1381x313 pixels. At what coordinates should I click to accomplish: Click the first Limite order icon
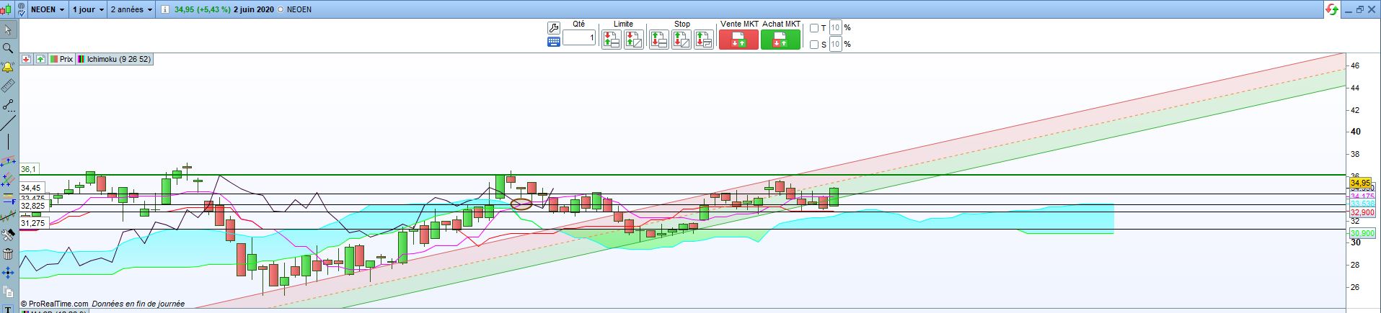[612, 40]
